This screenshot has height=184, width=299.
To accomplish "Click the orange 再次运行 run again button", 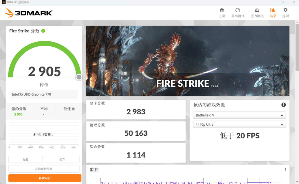I will 45,178.
